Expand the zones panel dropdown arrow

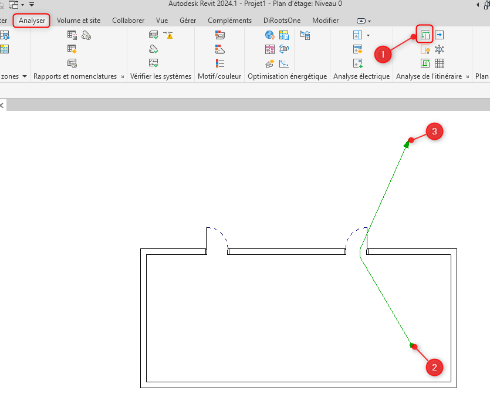coord(24,76)
